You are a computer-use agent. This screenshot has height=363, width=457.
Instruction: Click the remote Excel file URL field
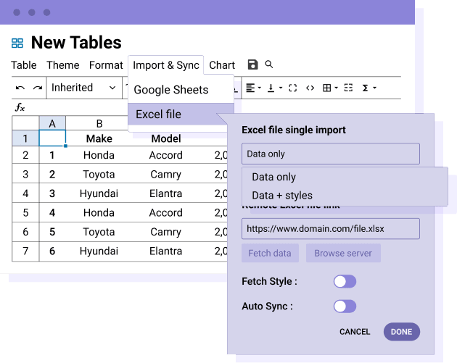(330, 229)
